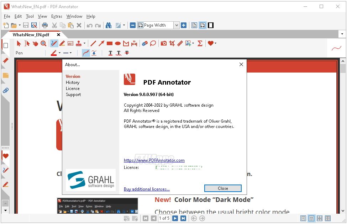The width and height of the screenshot is (347, 224).
Task: Toggle the strikethrough text markup style
Action: pos(127,53)
